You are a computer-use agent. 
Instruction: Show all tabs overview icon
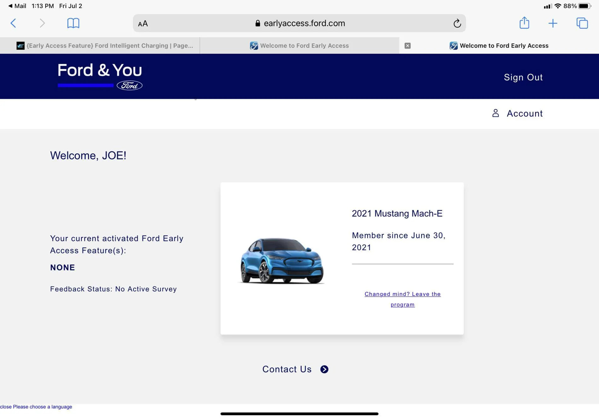click(582, 23)
